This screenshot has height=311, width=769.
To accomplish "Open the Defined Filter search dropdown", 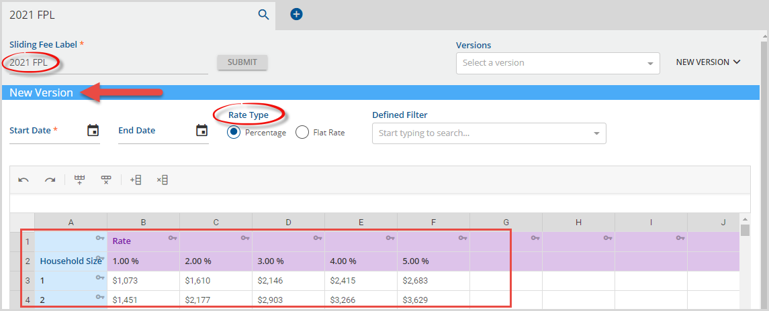I will pos(489,133).
